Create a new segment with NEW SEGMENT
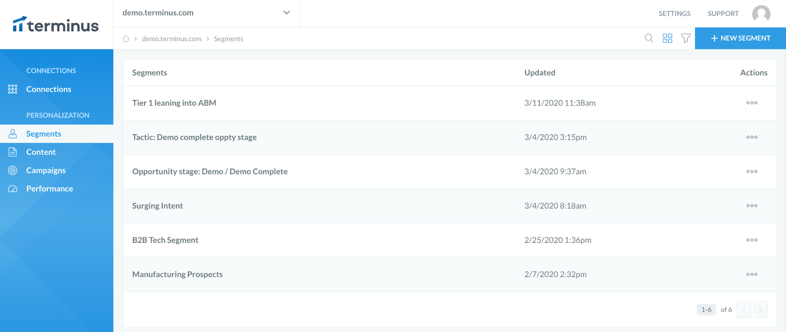 tap(740, 38)
